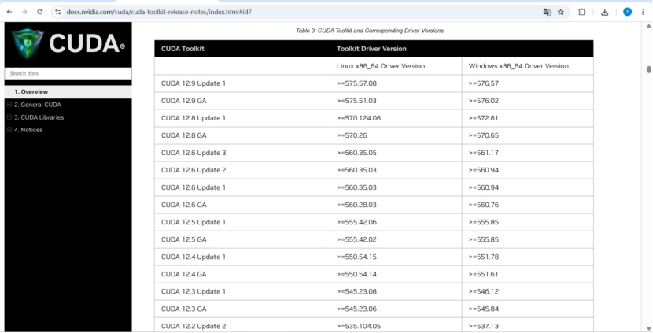Go back to the previous page

[x=9, y=12]
